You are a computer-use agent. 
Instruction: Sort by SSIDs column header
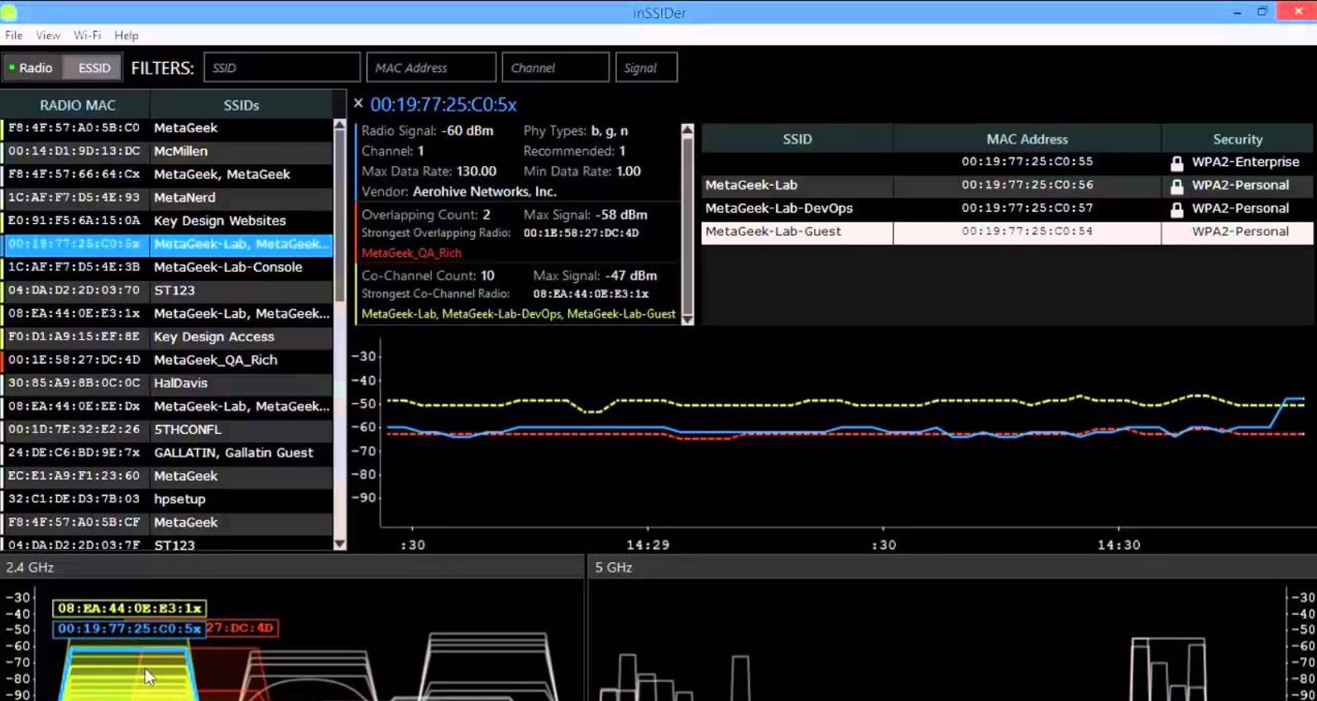pyautogui.click(x=241, y=105)
